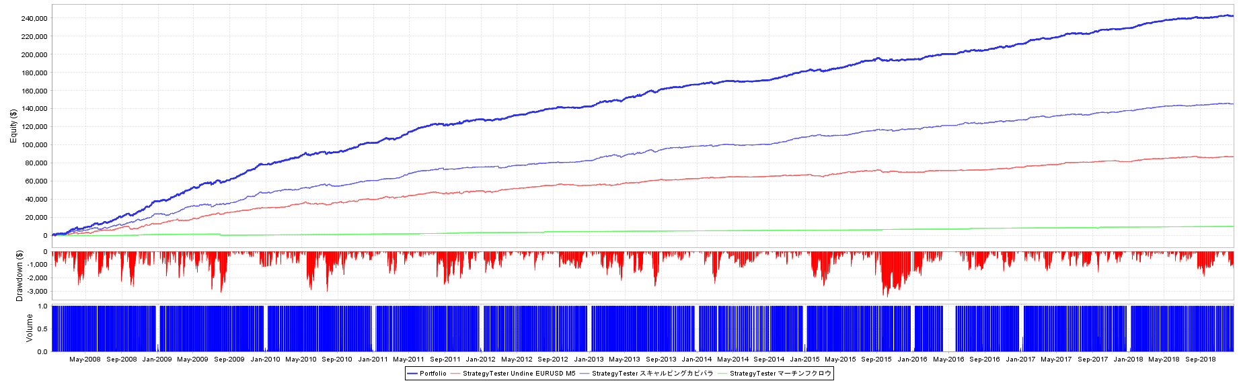Click the May-2014 date label

(733, 359)
